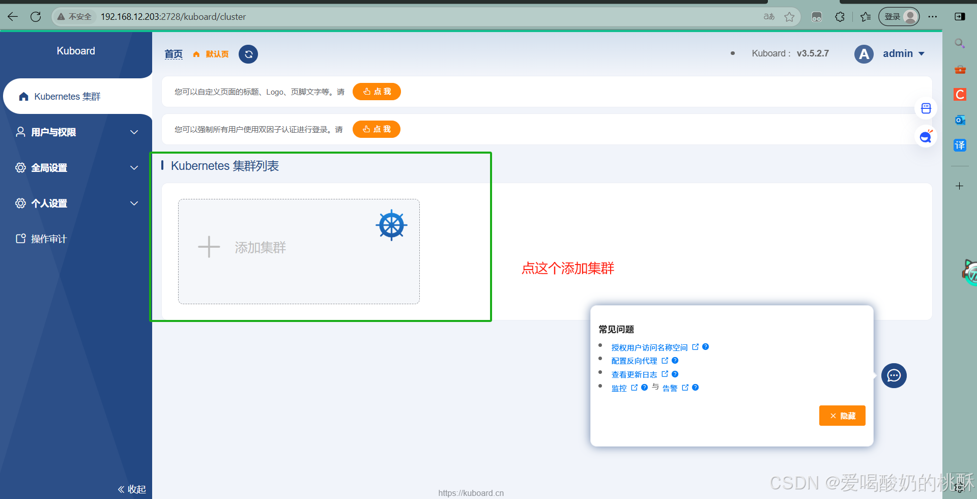Open 授权用户访问名称空间 link
Image resolution: width=977 pixels, height=499 pixels.
coord(649,347)
